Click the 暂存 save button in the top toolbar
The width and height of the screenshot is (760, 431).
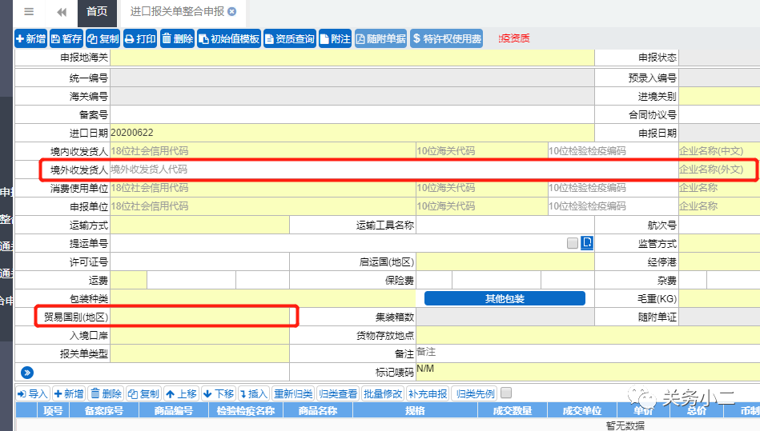pyautogui.click(x=66, y=38)
